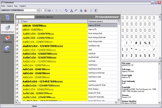Select the Agency FB Bold font name
Screen dimensions: 162x108
click(94, 25)
